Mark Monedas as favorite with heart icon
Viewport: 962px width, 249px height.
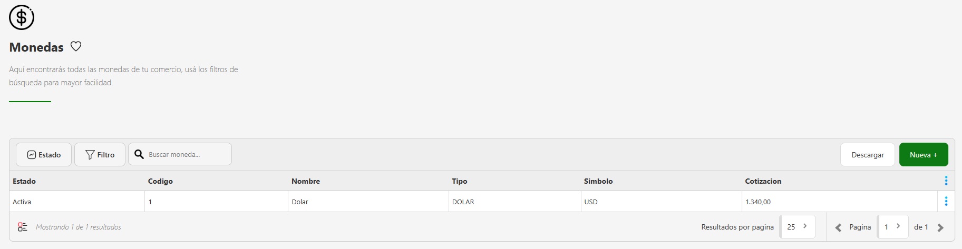(x=76, y=46)
